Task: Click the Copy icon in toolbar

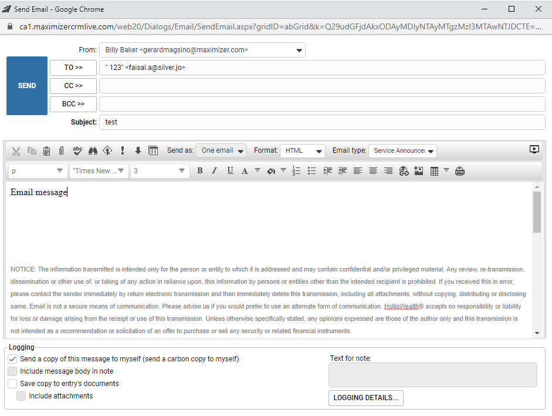Action: [x=32, y=151]
